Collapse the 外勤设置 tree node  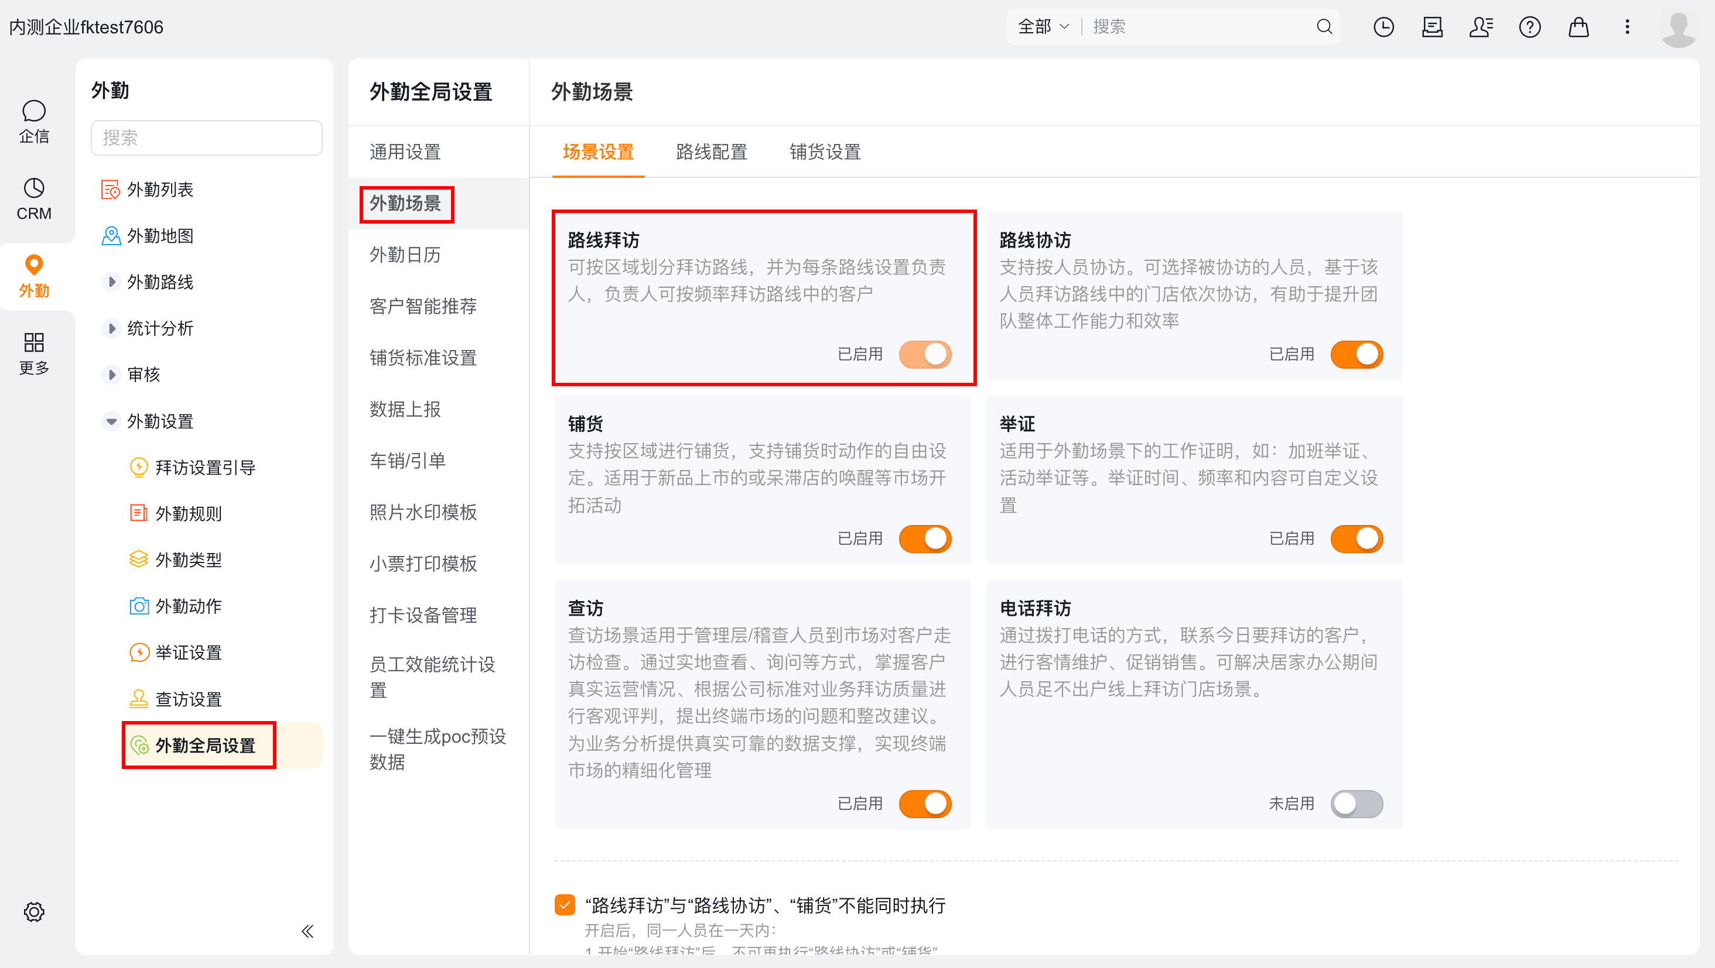coord(111,421)
